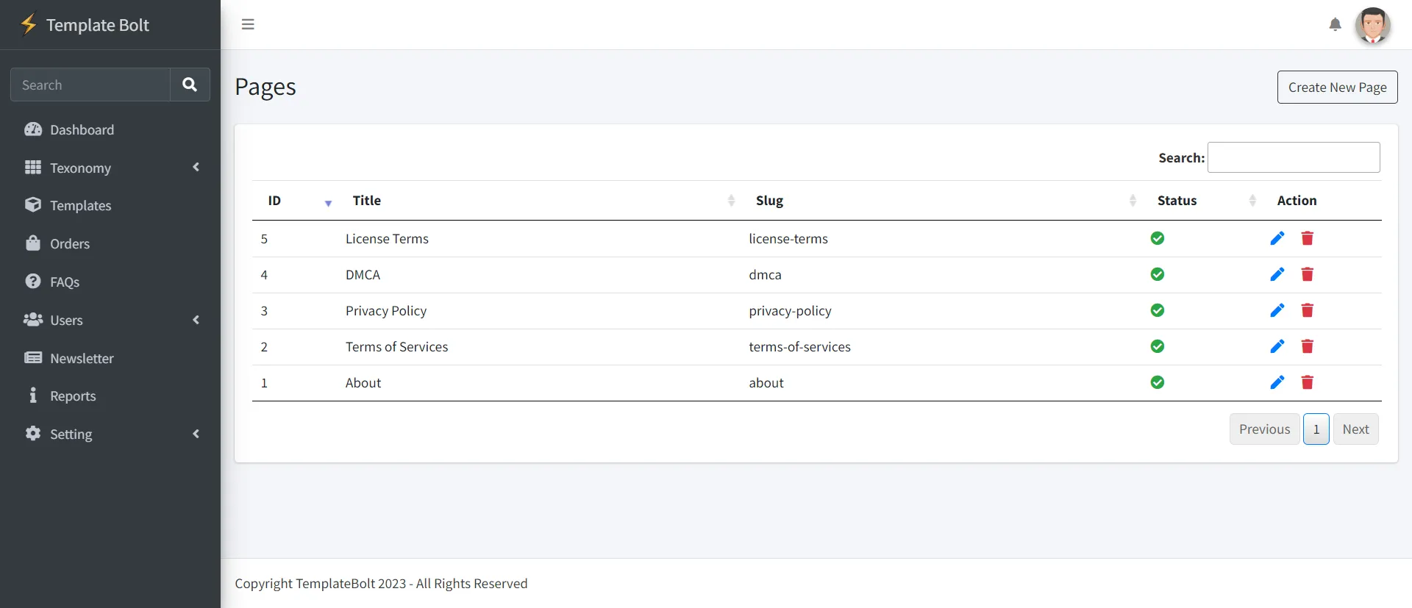1412x608 pixels.
Task: Open the notifications bell
Action: (1335, 24)
